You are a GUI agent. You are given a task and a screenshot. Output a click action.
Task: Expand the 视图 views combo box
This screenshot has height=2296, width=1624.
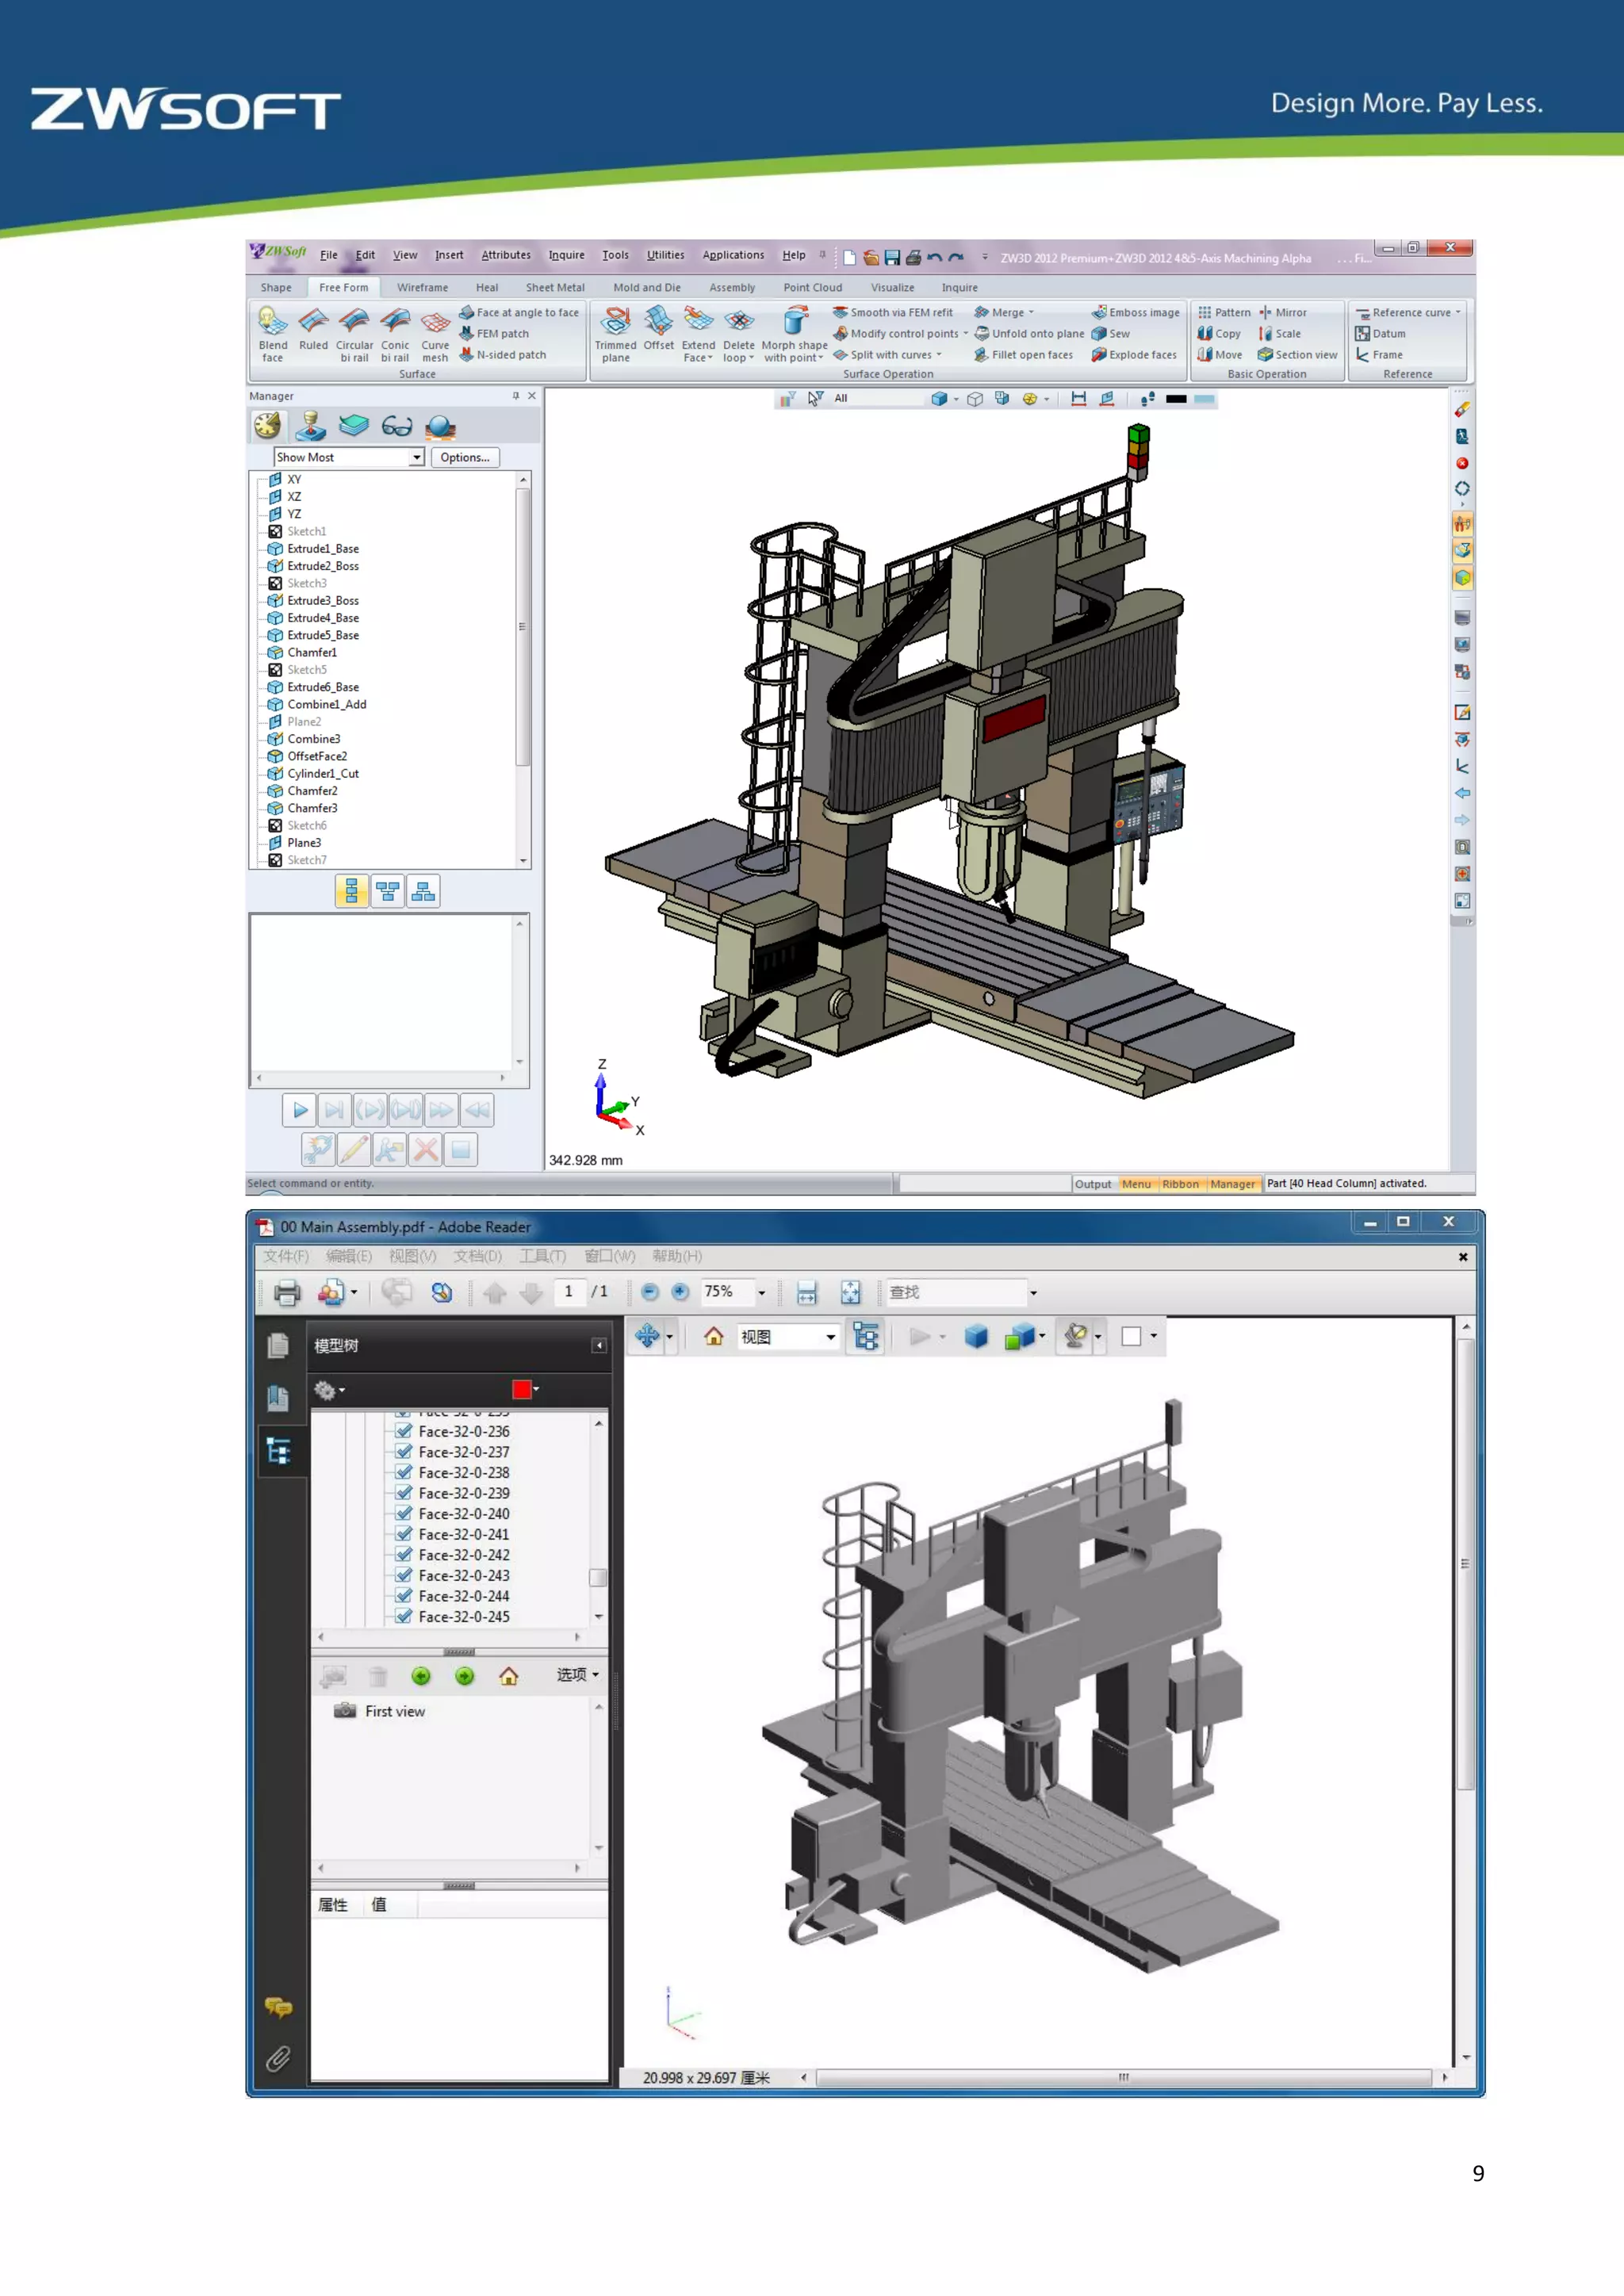830,1338
